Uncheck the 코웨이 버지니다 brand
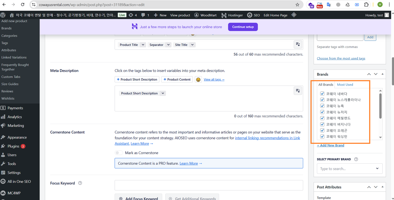Viewport: 394px width, 200px height. tap(322, 124)
